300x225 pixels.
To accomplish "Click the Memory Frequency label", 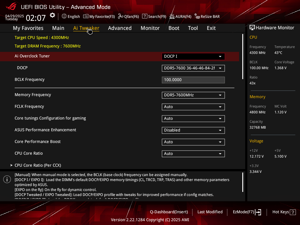I will pos(33,95).
